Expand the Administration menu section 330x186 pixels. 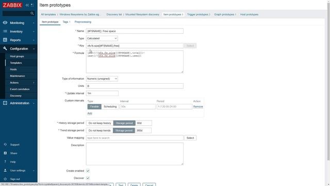34,103
